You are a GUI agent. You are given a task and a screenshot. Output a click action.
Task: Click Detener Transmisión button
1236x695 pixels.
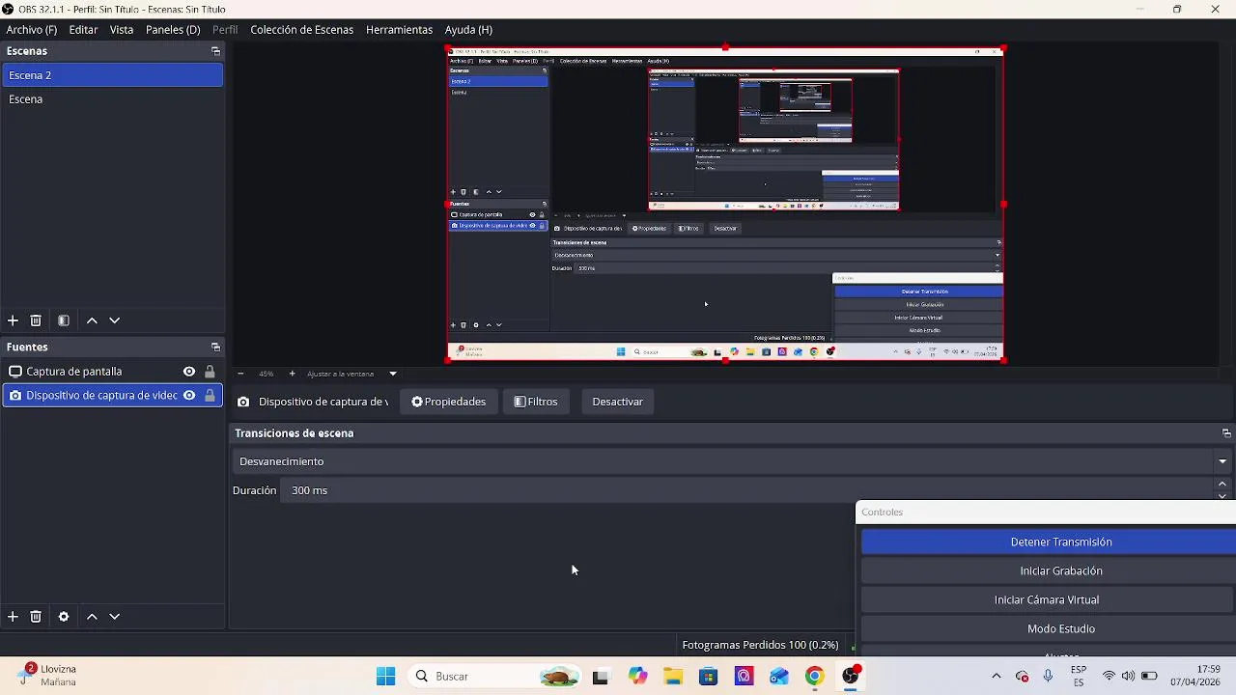coord(1048,542)
